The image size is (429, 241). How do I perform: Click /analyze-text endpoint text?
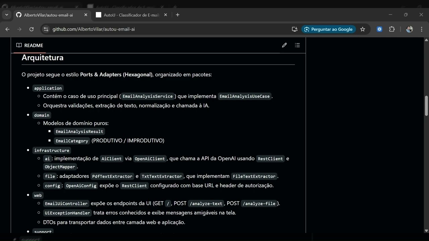click(x=206, y=204)
